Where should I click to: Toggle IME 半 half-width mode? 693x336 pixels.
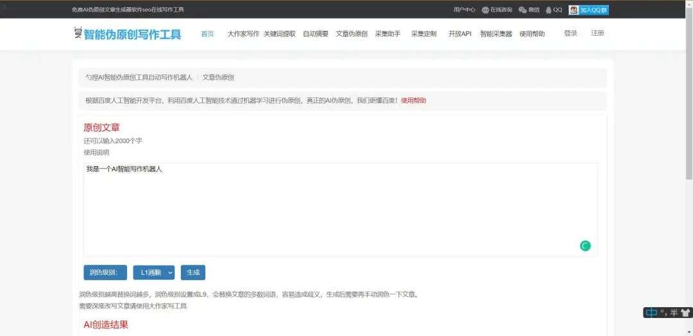coord(674,313)
